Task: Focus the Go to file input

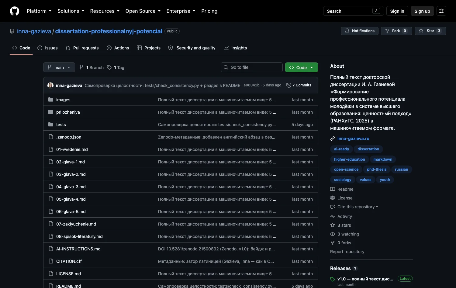Action: coord(252,67)
